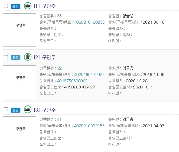
Task: Open the [2] 구단주 title link
Action: tap(45, 57)
